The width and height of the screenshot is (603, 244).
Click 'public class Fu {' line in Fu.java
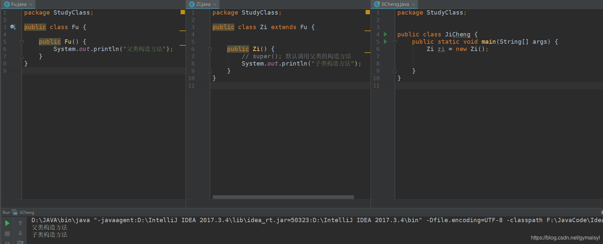[x=55, y=27]
